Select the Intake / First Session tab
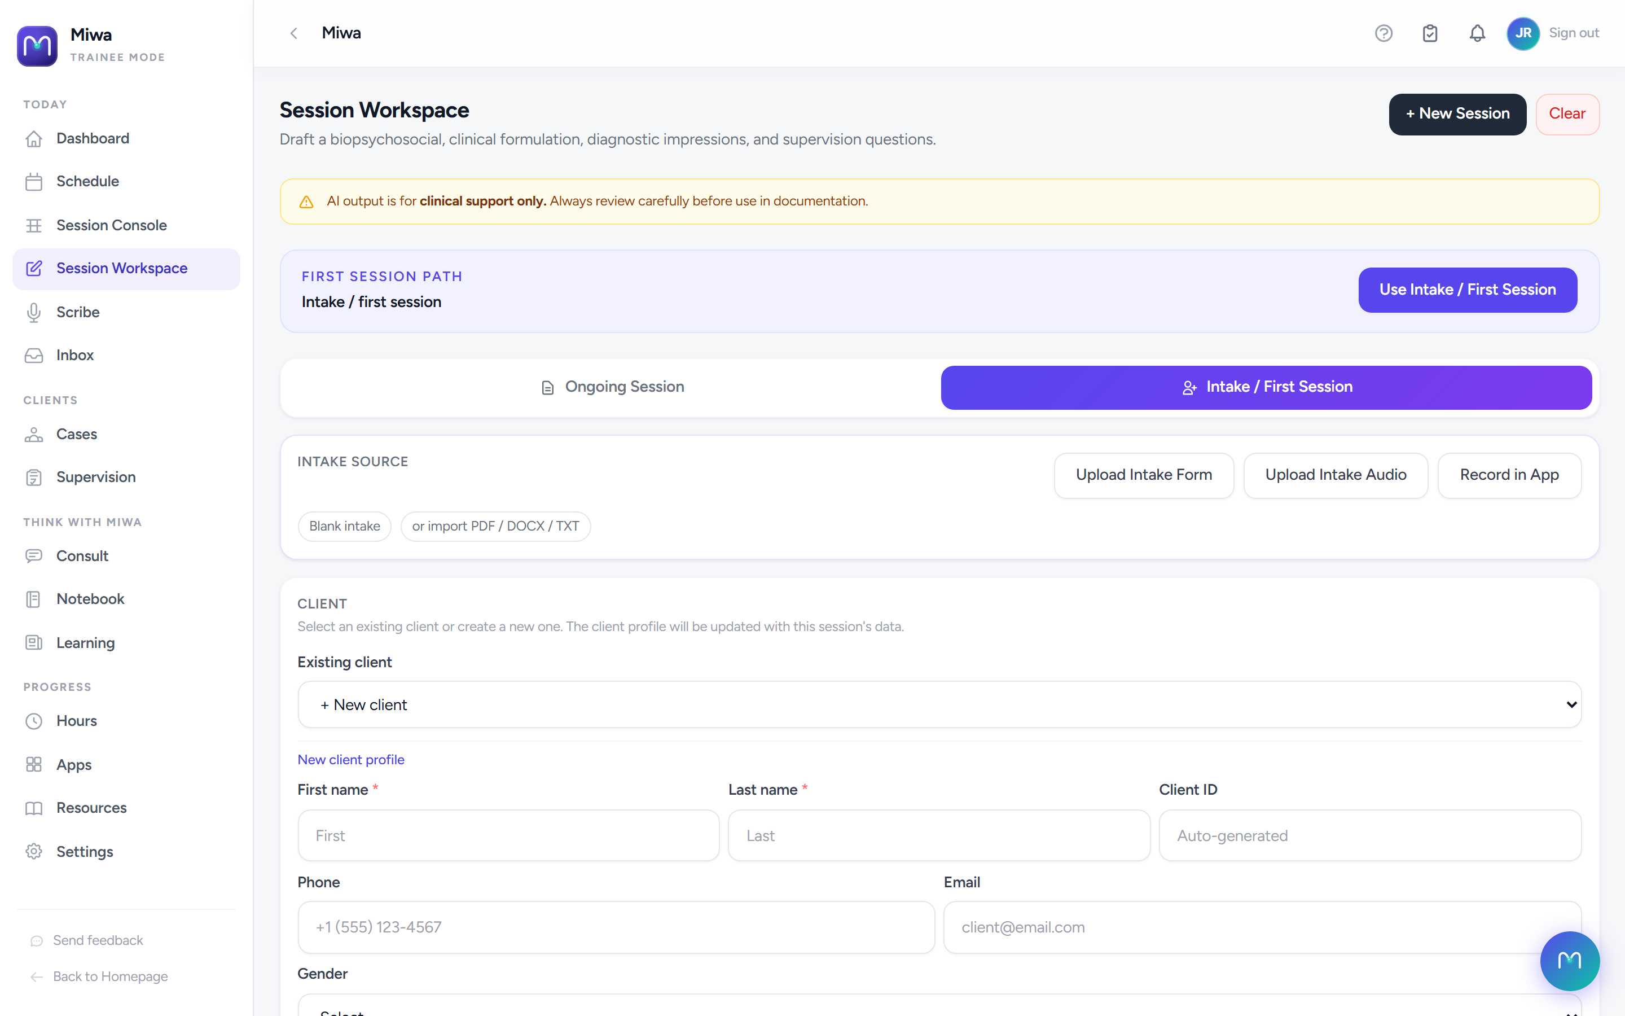 click(1266, 387)
